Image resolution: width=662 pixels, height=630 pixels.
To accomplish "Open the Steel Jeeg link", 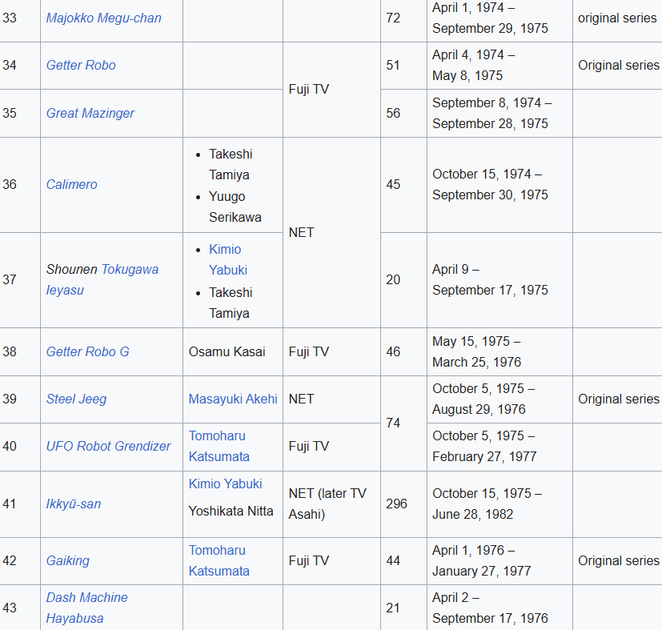I will pos(76,399).
